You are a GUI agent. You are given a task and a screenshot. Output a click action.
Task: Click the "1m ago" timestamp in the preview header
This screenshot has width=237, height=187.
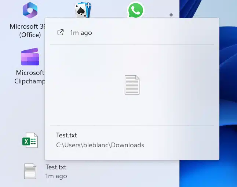[81, 33]
